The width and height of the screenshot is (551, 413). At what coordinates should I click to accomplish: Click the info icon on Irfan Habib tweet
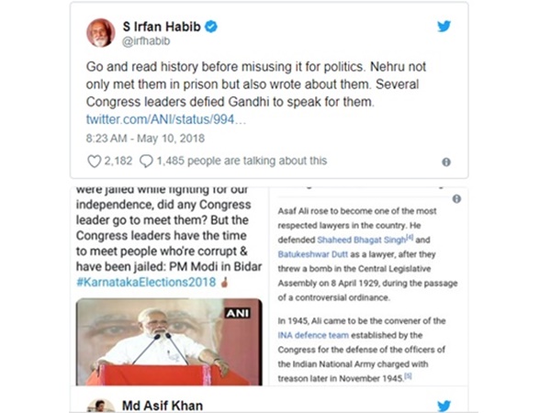[446, 162]
